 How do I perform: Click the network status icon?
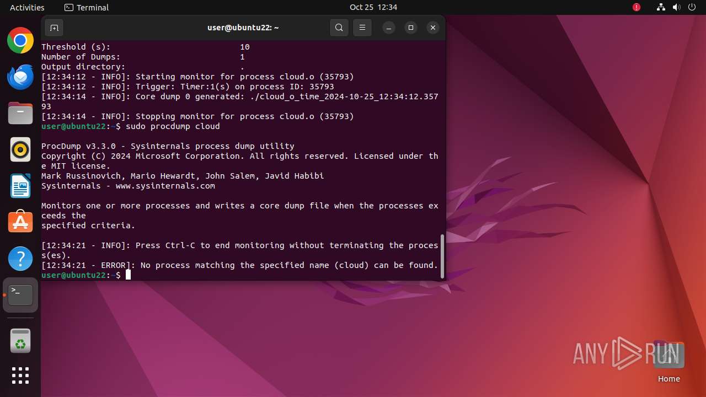click(661, 7)
